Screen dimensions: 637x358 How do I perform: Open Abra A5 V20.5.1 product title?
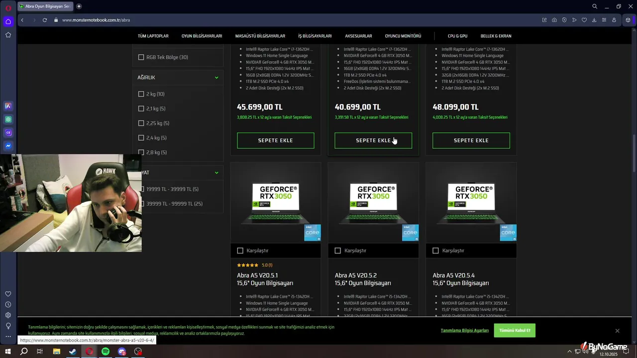pyautogui.click(x=265, y=279)
